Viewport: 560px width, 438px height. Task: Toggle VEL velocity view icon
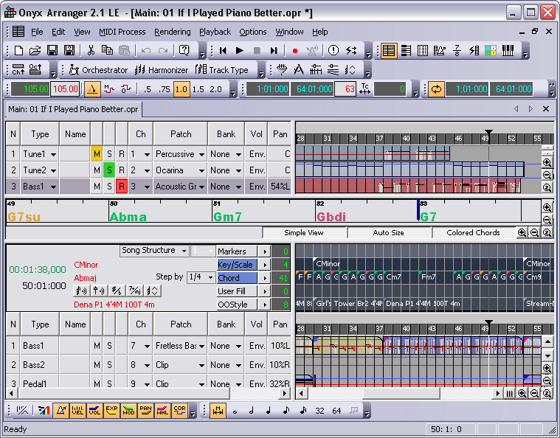tap(77, 411)
